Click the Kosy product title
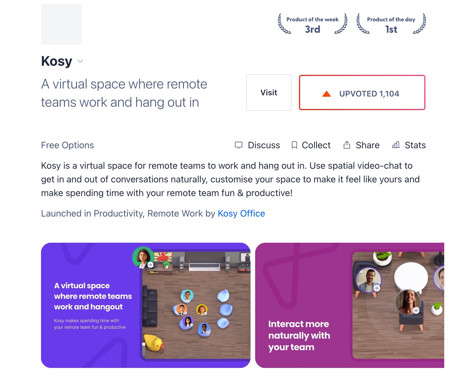The width and height of the screenshot is (467, 381). [57, 61]
